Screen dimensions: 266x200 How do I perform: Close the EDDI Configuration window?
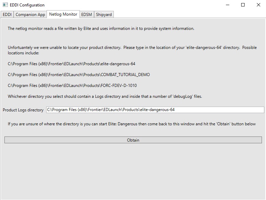[259, 5]
